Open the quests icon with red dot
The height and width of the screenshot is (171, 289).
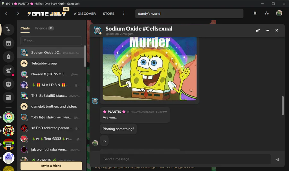pos(8,70)
